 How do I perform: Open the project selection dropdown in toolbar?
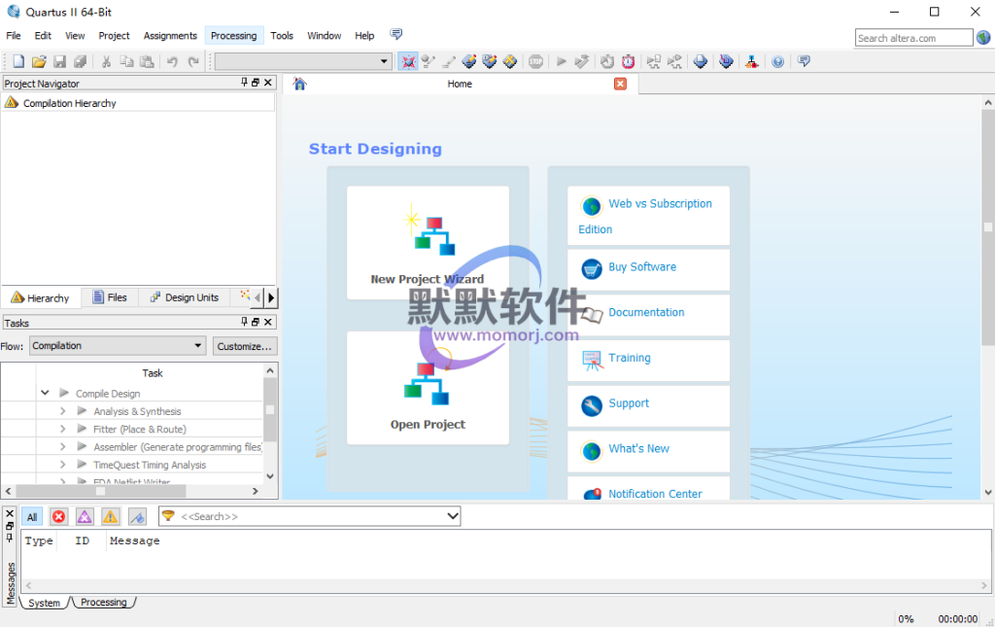303,61
